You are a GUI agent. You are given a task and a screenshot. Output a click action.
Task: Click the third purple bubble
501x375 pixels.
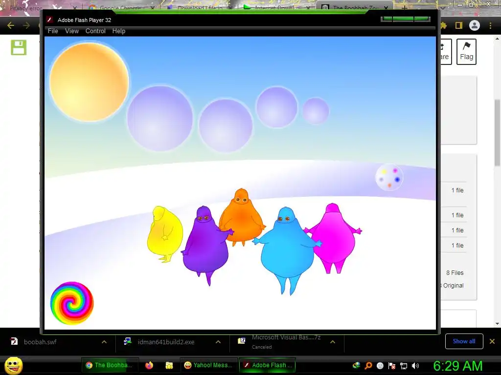click(277, 107)
